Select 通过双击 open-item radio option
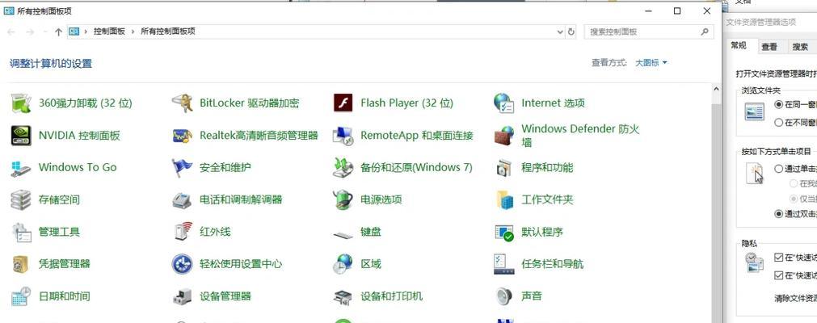This screenshot has height=323, width=817. tap(778, 214)
